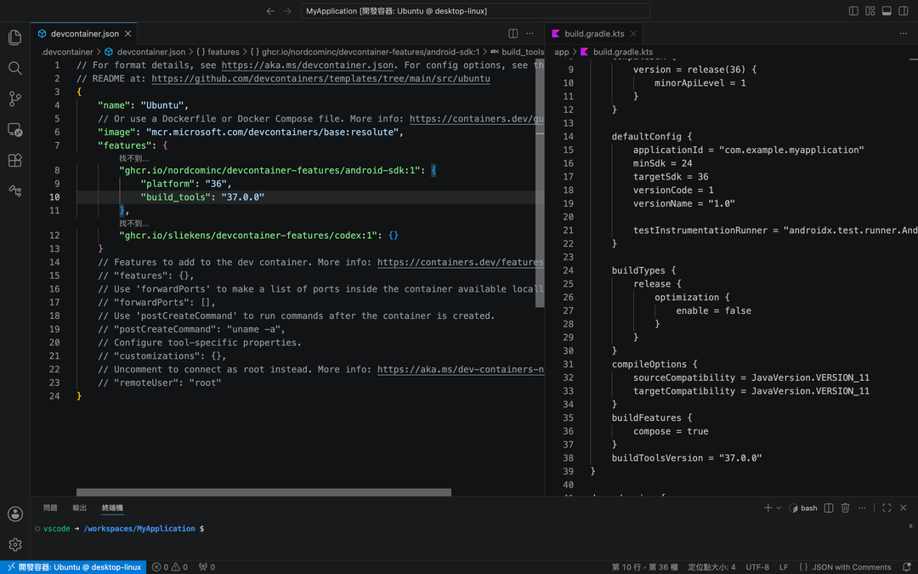
Task: Click app breadcrumb in right editor
Action: [x=562, y=52]
